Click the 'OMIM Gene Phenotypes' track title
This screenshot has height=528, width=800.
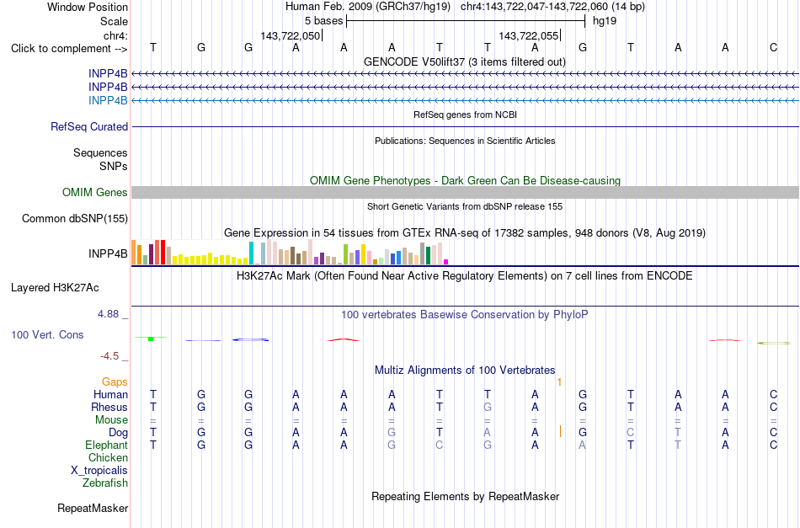pyautogui.click(x=465, y=180)
